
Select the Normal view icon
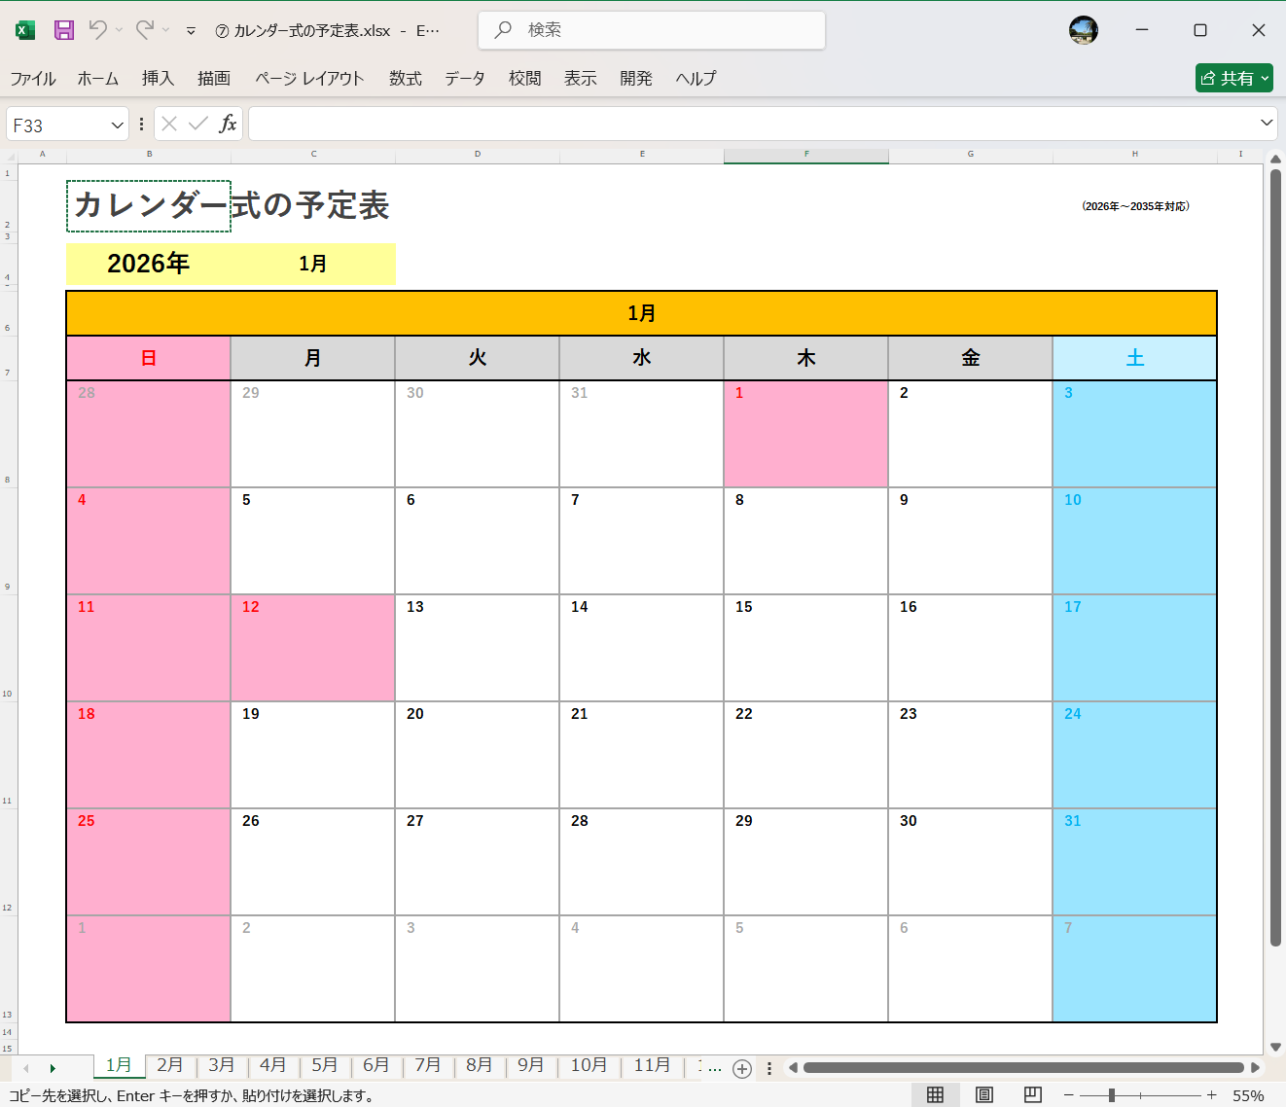click(x=935, y=1095)
